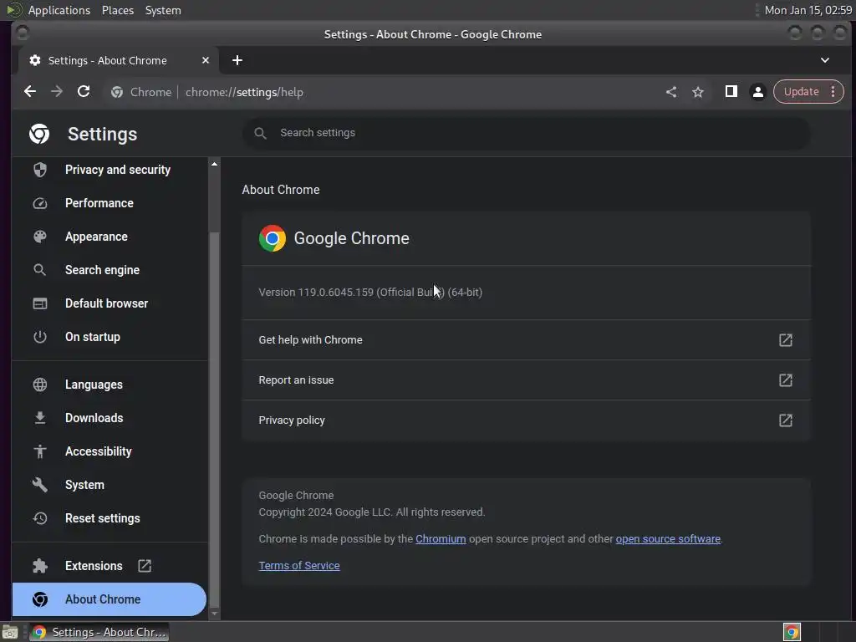Bookmark this page with the star icon
Viewport: 856px width, 642px height.
pos(698,92)
